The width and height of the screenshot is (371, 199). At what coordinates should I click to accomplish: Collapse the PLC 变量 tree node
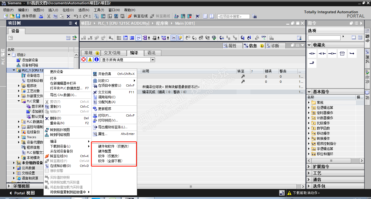pos(19,101)
